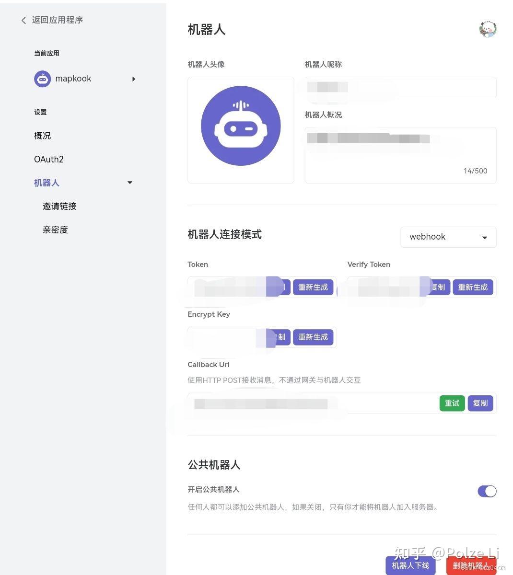This screenshot has width=513, height=575.
Task: Click the green 重试 button for Callback Url
Action: (451, 403)
